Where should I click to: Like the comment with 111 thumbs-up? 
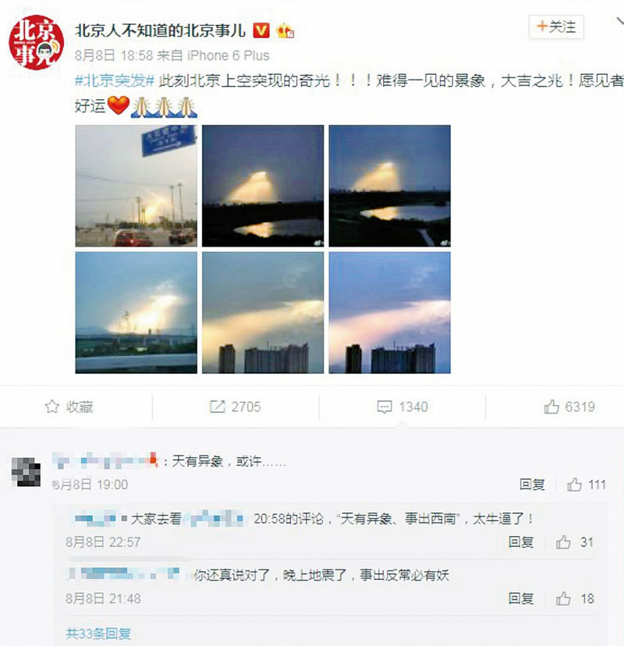point(574,484)
